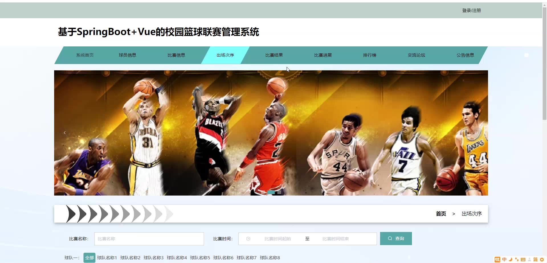
Task: Go to 排行榜 tab
Action: point(370,55)
